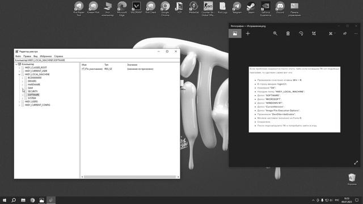
Task: Select the SYSTEM key in tree
Action: click(x=32, y=98)
